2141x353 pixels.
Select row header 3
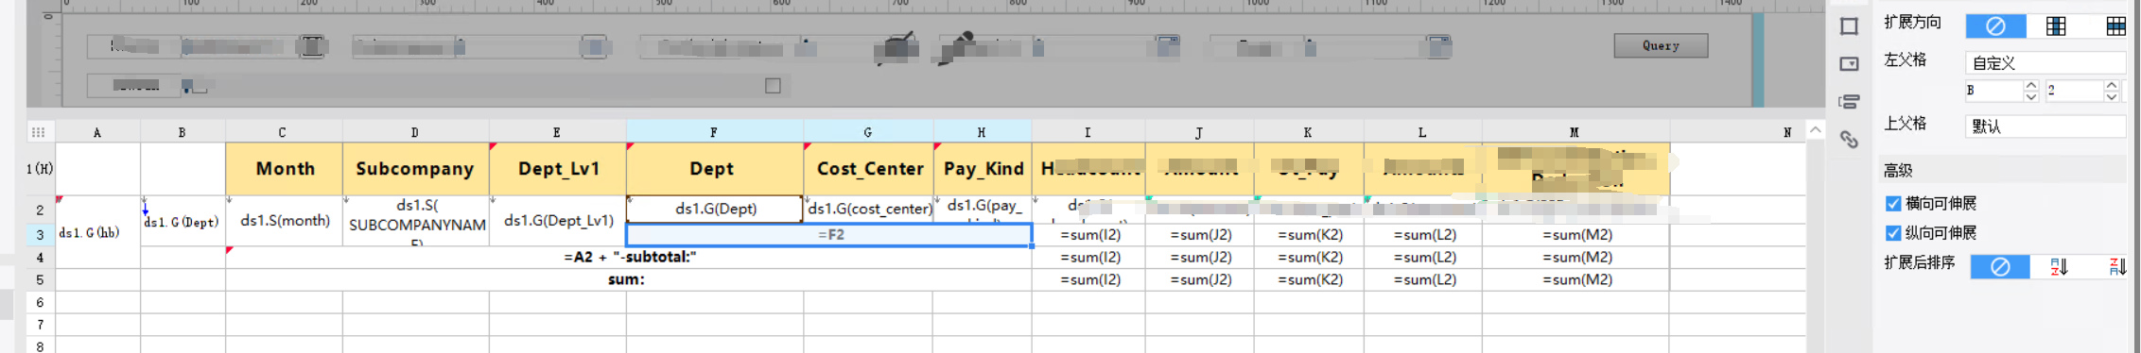(41, 235)
